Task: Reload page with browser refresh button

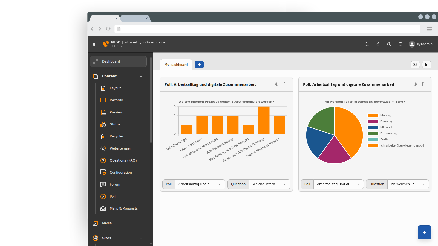Action: [x=108, y=29]
